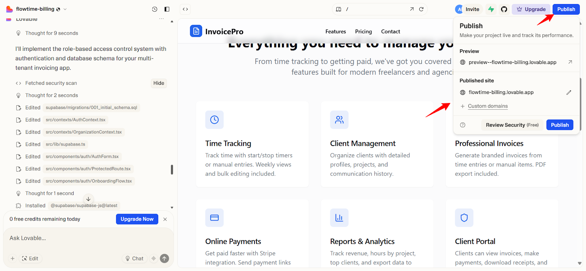Send message with the up arrow button
586x271 pixels.
pos(164,259)
